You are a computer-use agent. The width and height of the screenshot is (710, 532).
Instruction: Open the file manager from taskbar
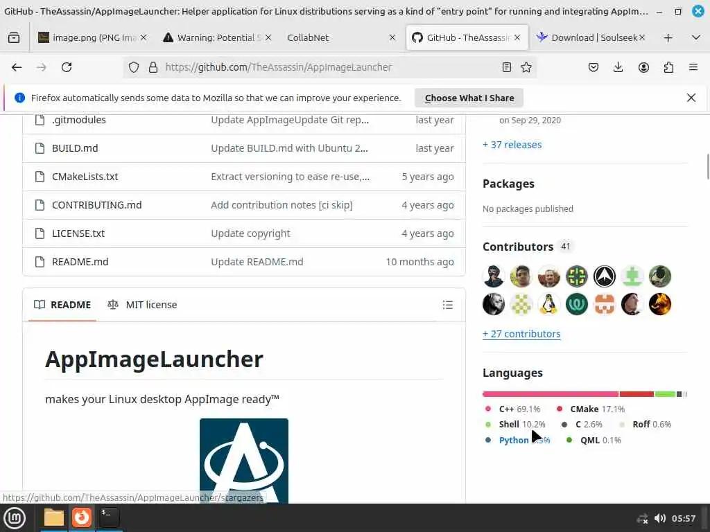click(x=54, y=517)
